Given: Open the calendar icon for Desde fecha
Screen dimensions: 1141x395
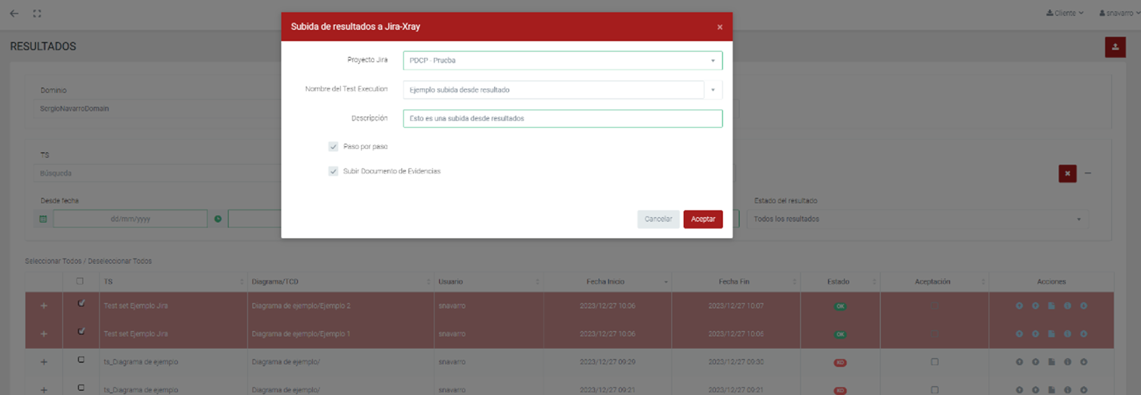Looking at the screenshot, I should coord(43,219).
